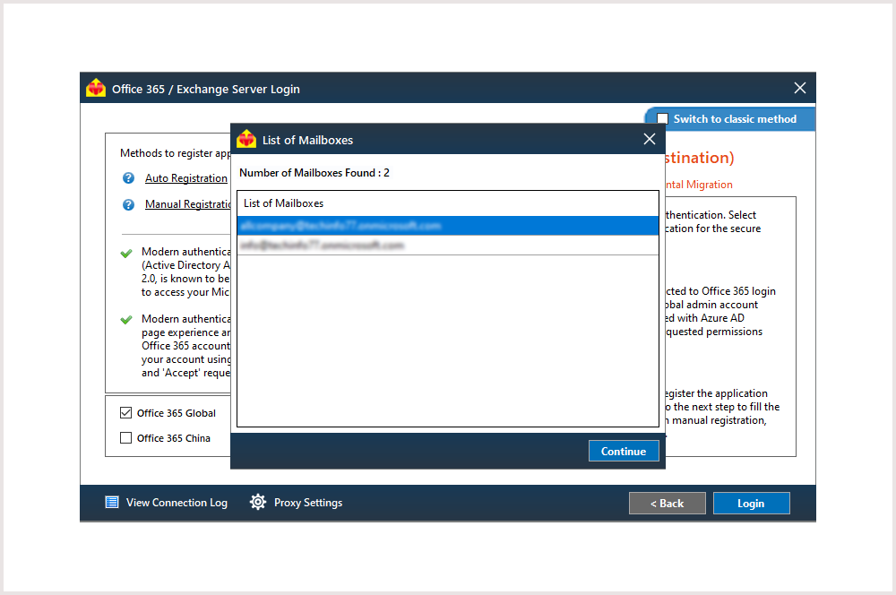Uncheck the Office 365 Global checkbox
The height and width of the screenshot is (595, 896).
tap(125, 413)
